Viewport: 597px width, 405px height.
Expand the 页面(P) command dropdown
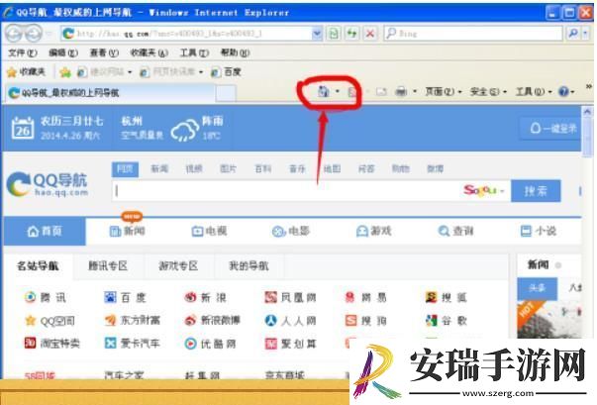pyautogui.click(x=444, y=91)
